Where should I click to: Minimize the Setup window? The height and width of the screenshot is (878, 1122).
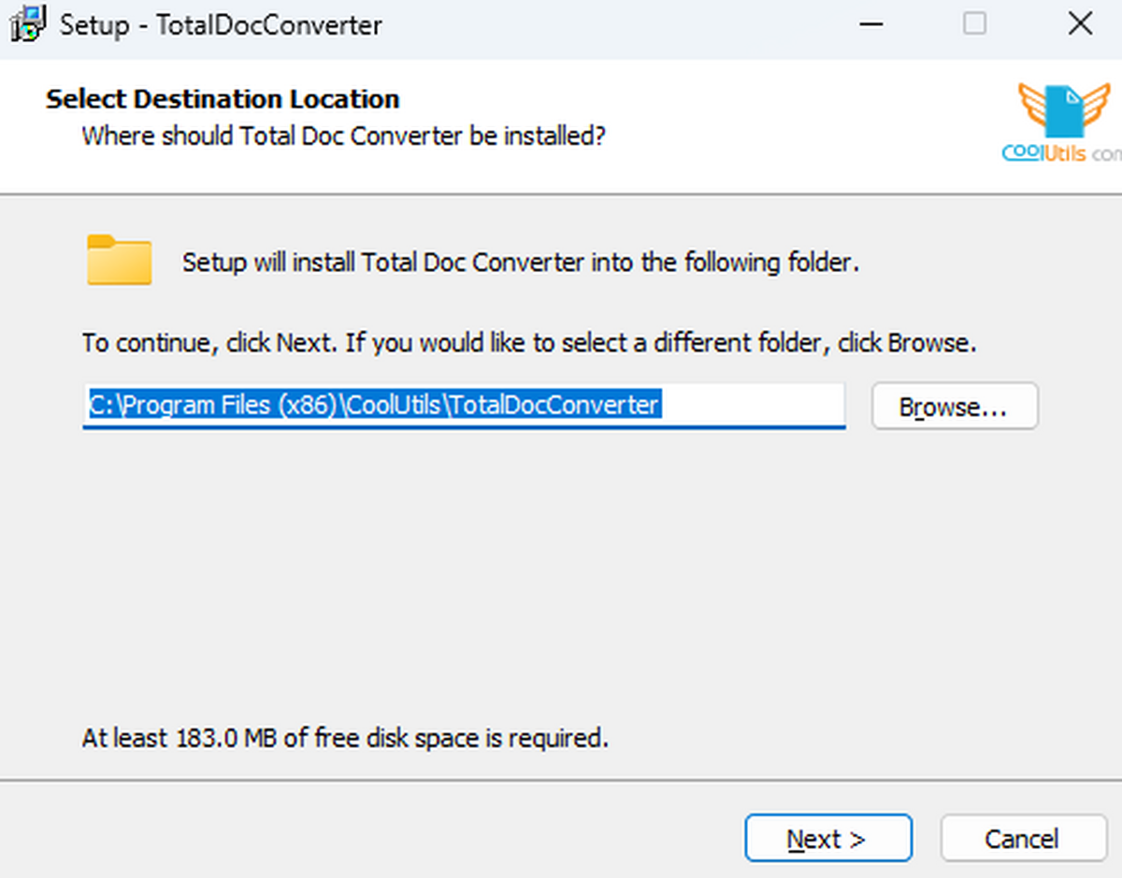point(871,25)
